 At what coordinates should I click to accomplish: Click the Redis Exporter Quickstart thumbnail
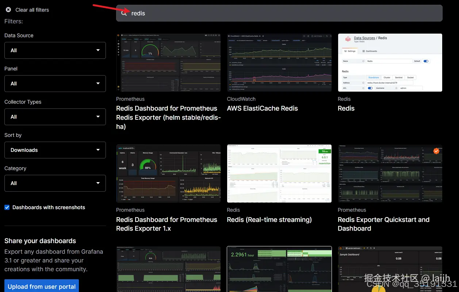(390, 173)
